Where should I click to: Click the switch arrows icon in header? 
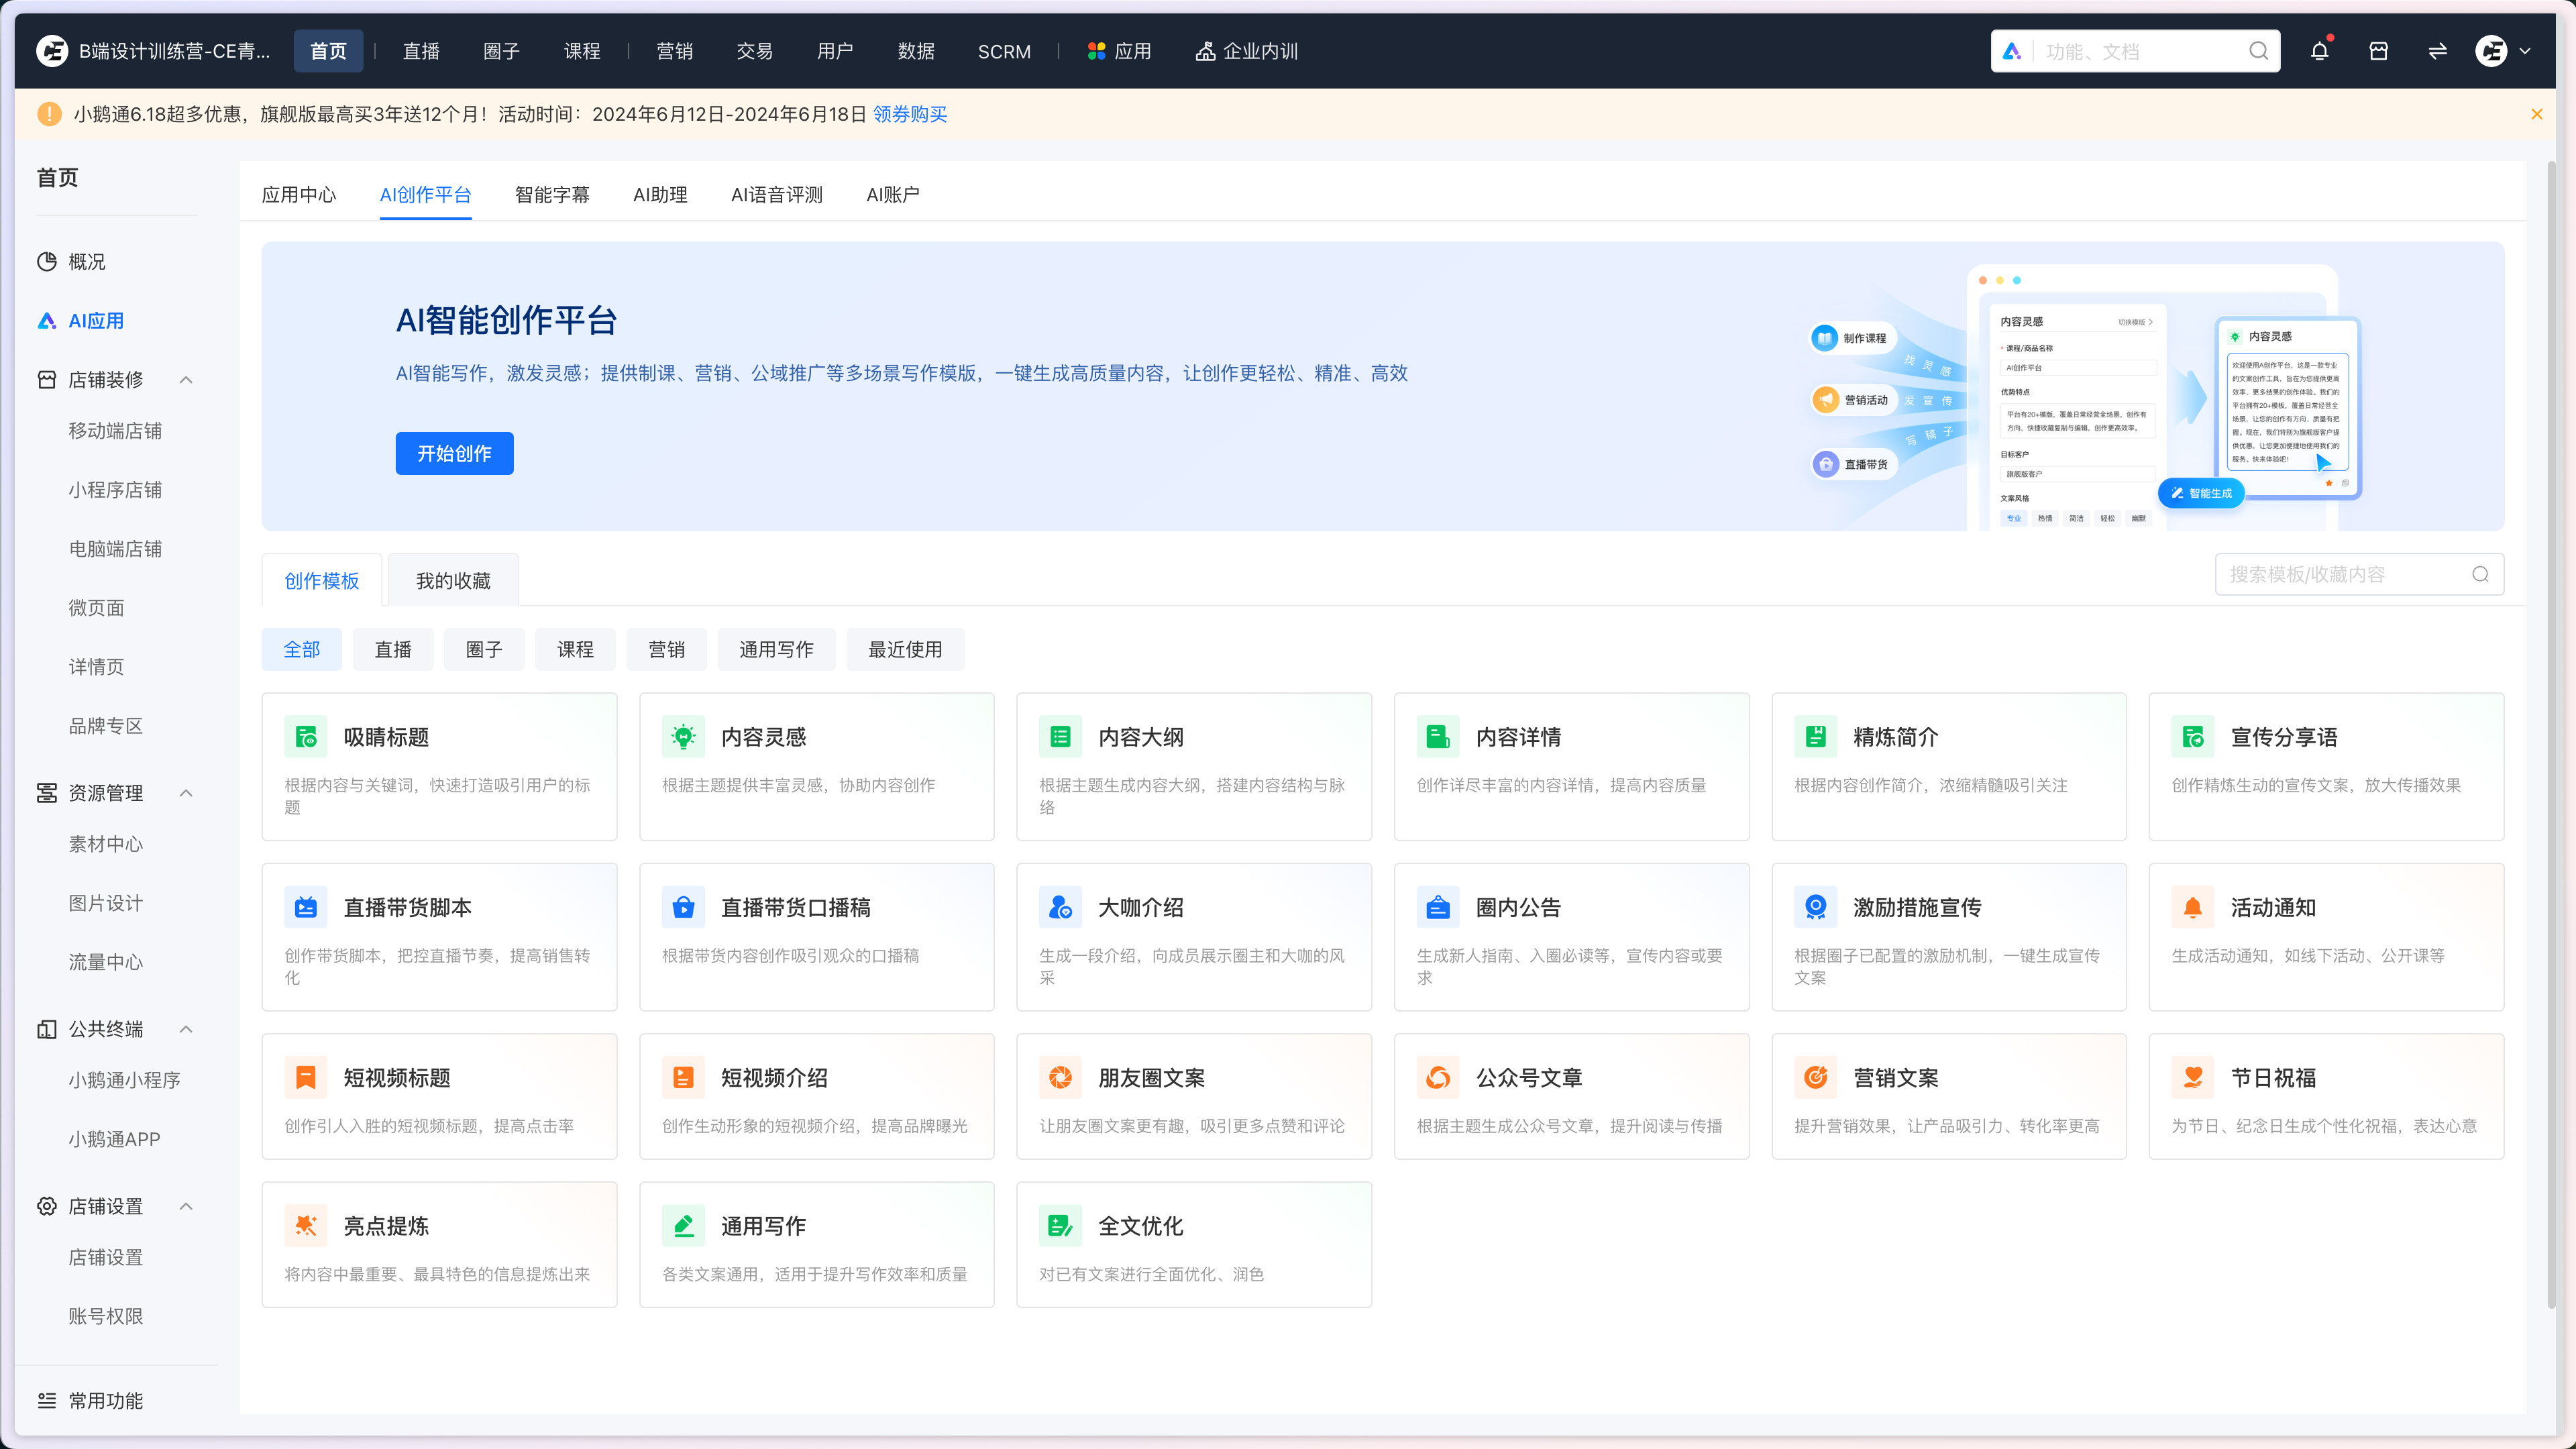2437,51
